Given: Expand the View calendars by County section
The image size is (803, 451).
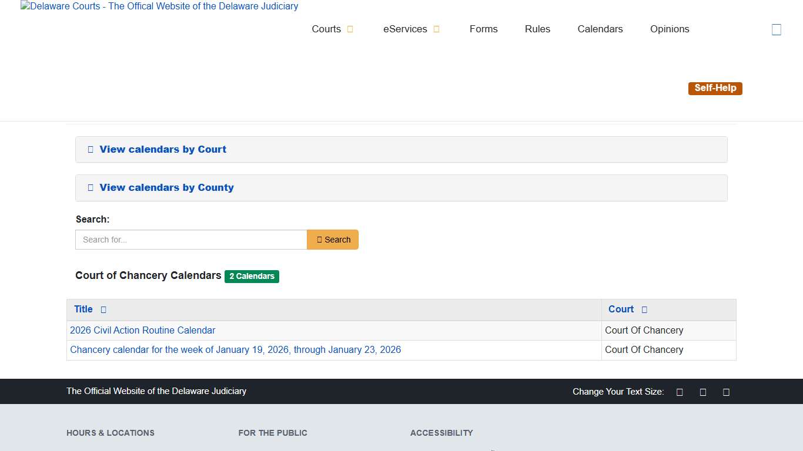Looking at the screenshot, I should pos(166,188).
